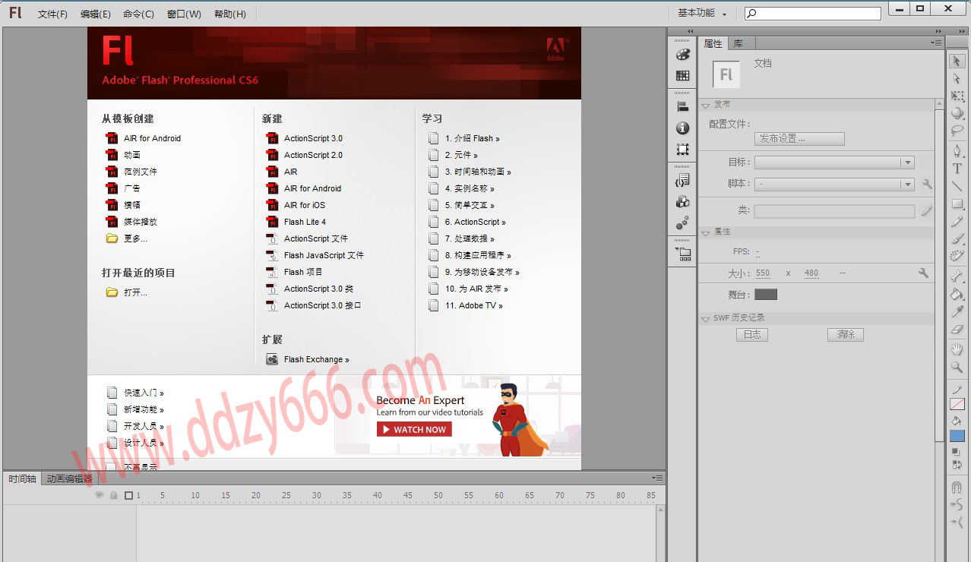This screenshot has width=971, height=562.
Task: Select the Pen tool
Action: click(x=957, y=151)
